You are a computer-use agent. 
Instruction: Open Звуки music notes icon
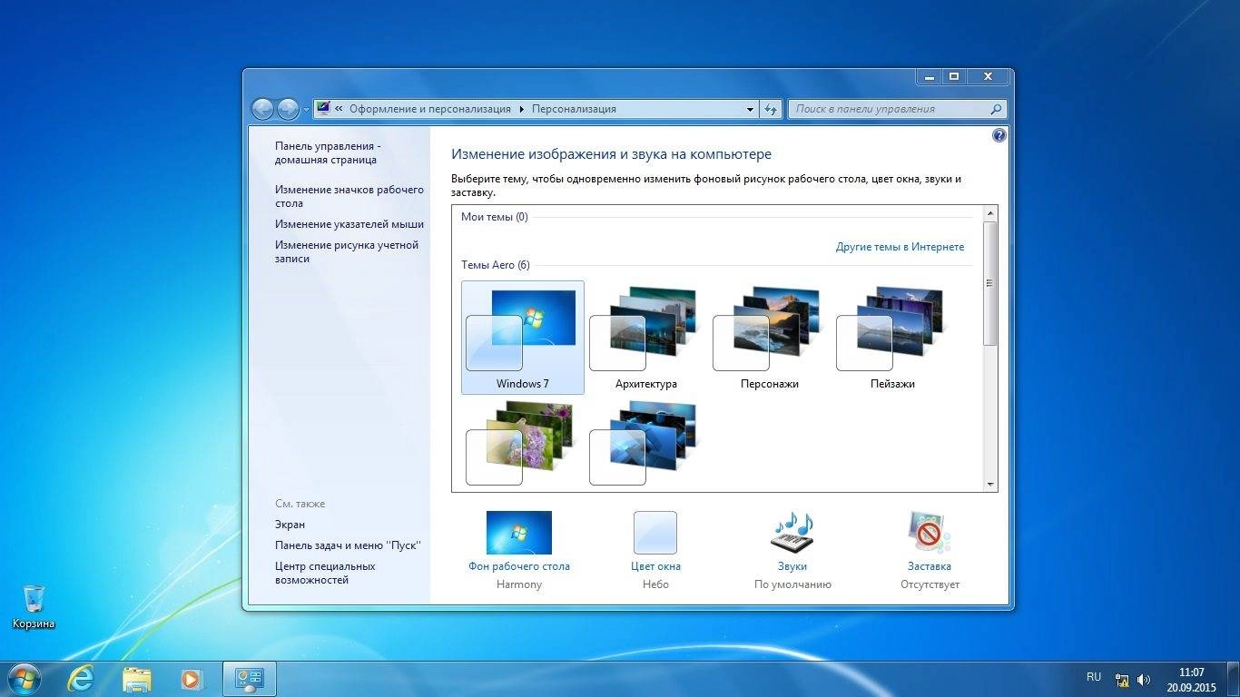coord(792,532)
